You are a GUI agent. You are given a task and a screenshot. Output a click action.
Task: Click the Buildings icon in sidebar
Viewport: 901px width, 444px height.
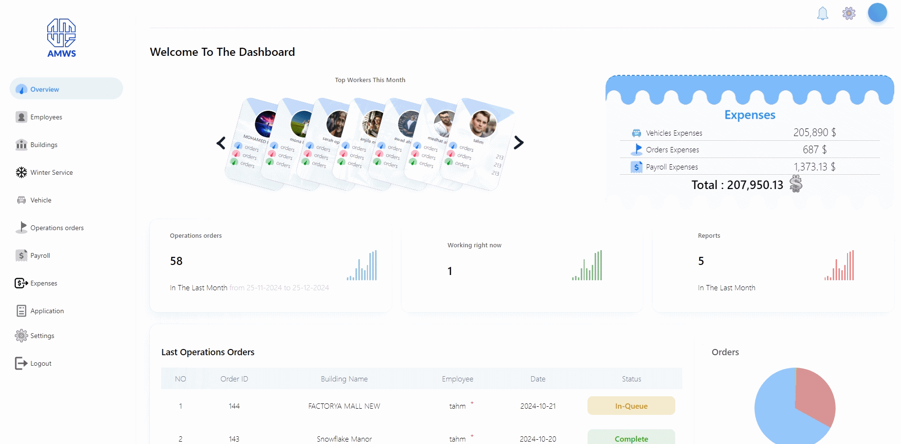coord(21,145)
